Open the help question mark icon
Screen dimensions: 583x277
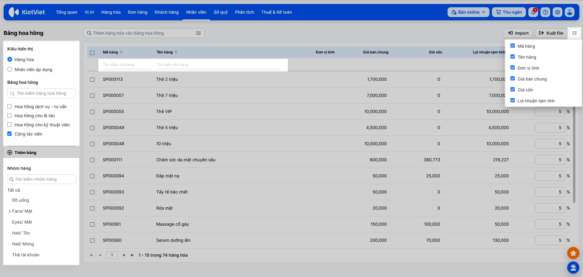click(x=545, y=12)
